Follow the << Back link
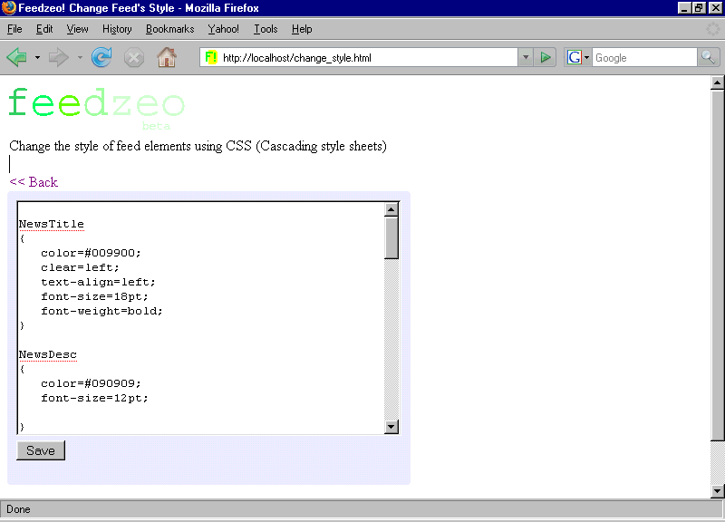The height and width of the screenshot is (522, 725). pyautogui.click(x=34, y=182)
